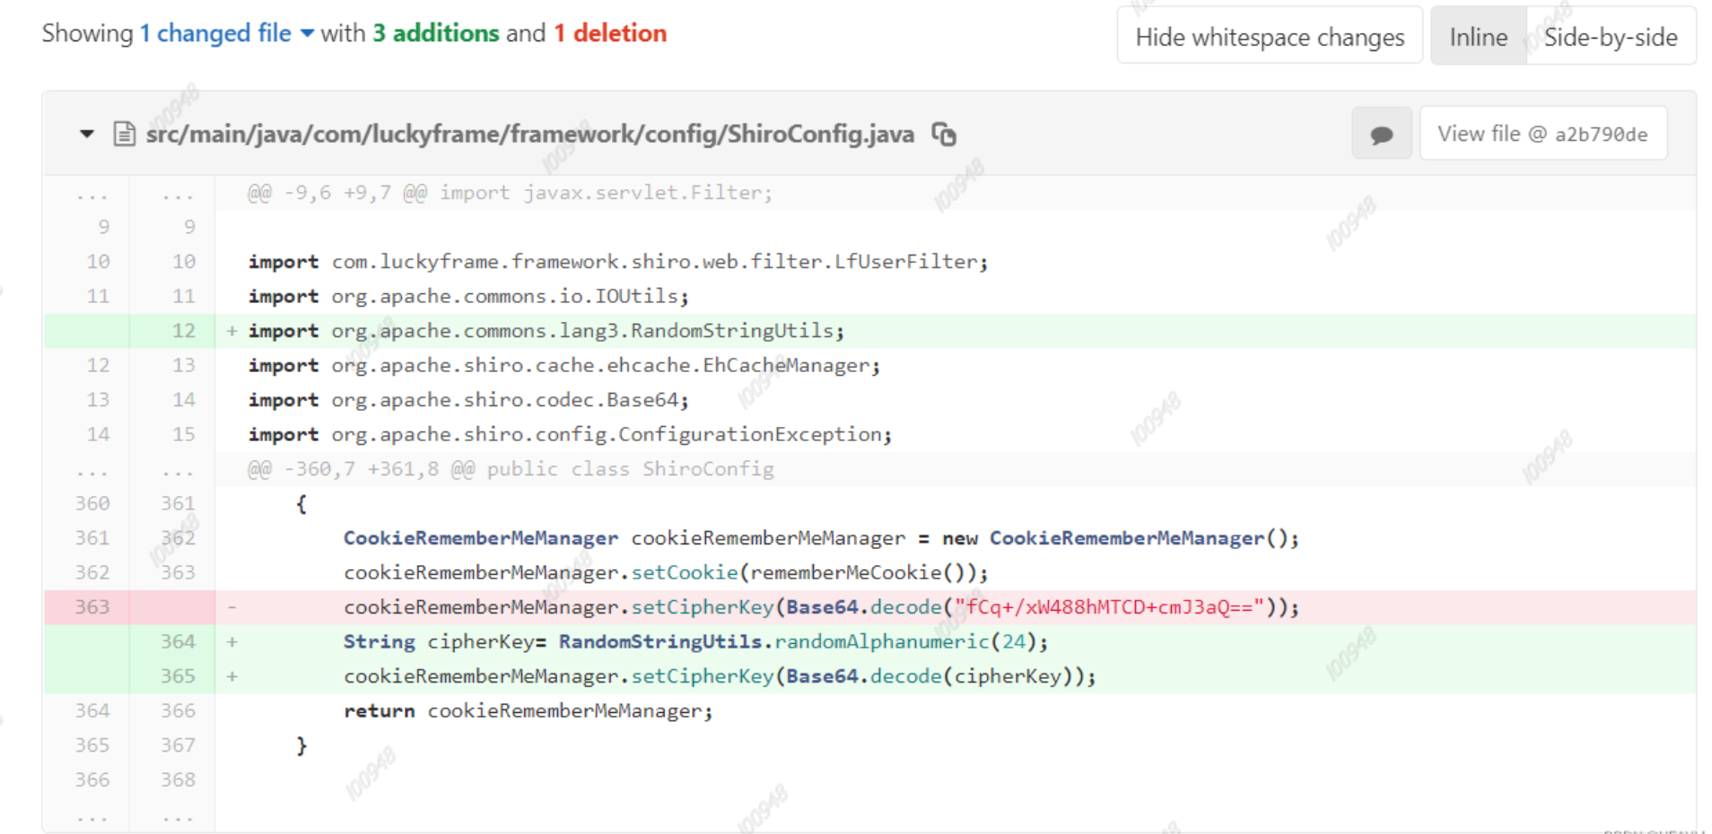Click the 'setCookie(rememberMeCookie())' line

pos(956,572)
